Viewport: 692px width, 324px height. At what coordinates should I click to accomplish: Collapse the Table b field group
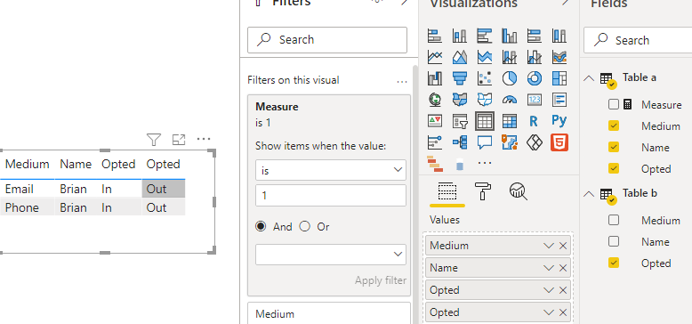coord(589,194)
